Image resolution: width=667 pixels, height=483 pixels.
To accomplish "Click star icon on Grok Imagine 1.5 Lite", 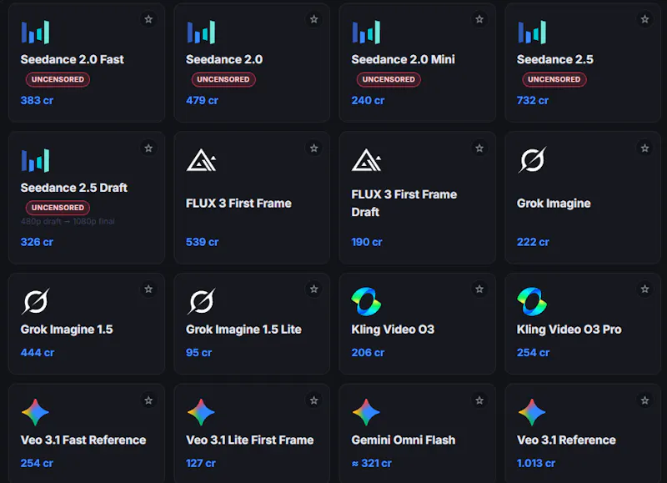I will pyautogui.click(x=314, y=289).
